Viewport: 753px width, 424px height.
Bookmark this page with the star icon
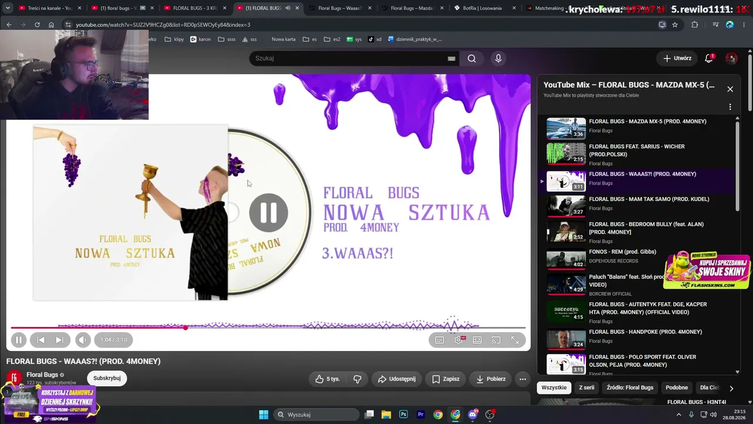[675, 25]
